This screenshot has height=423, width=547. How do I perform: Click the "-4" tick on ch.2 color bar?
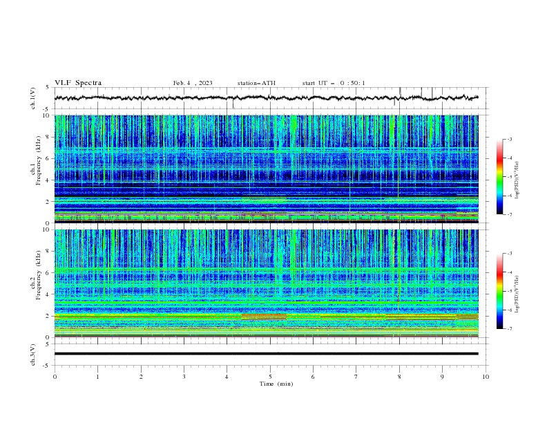(510, 272)
